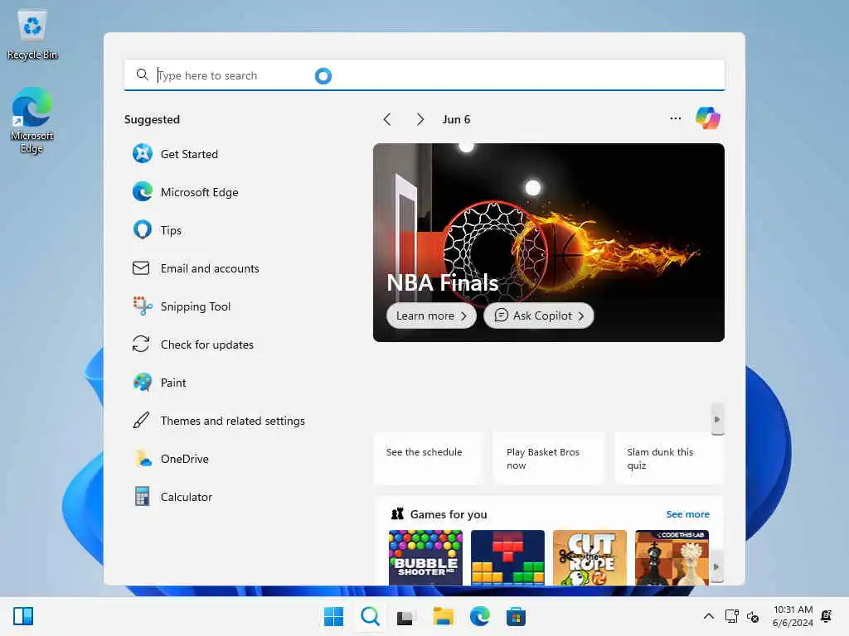Focus the Type here to search field
Viewport: 849px width, 636px height.
coord(424,75)
